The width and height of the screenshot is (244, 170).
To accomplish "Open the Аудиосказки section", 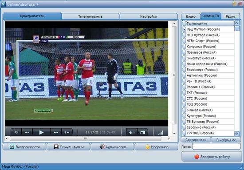I will tap(113, 147).
